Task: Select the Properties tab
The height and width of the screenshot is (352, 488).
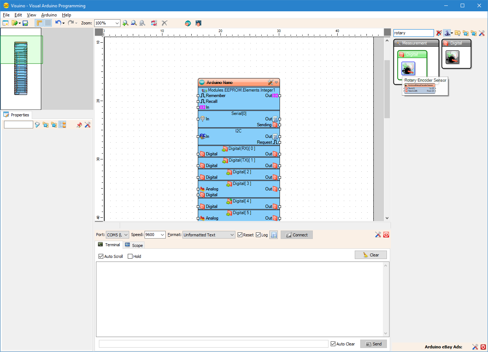Action: pyautogui.click(x=16, y=115)
